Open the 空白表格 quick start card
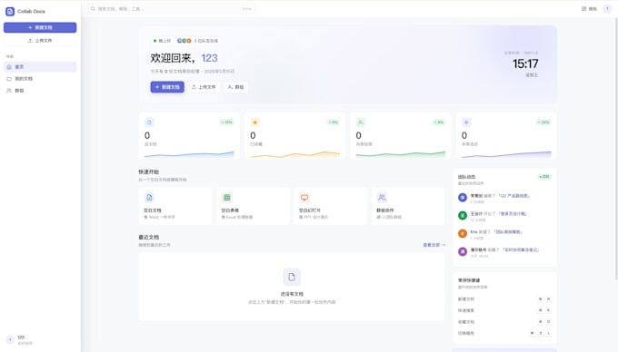 tap(253, 206)
